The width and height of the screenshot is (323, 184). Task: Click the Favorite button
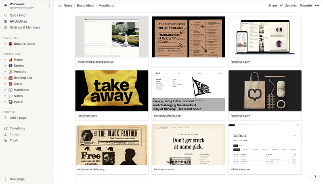click(x=306, y=6)
